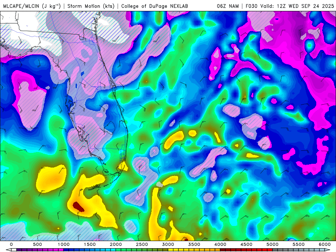The image size is (336, 252).
Task: Click the dark red CAPE maximum southwest of the Keys
Action: [x=78, y=207]
